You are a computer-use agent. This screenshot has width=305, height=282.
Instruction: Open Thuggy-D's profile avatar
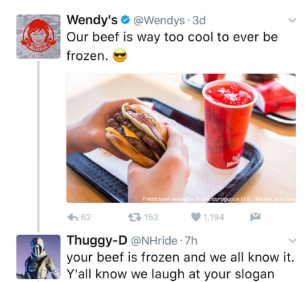pos(38,257)
